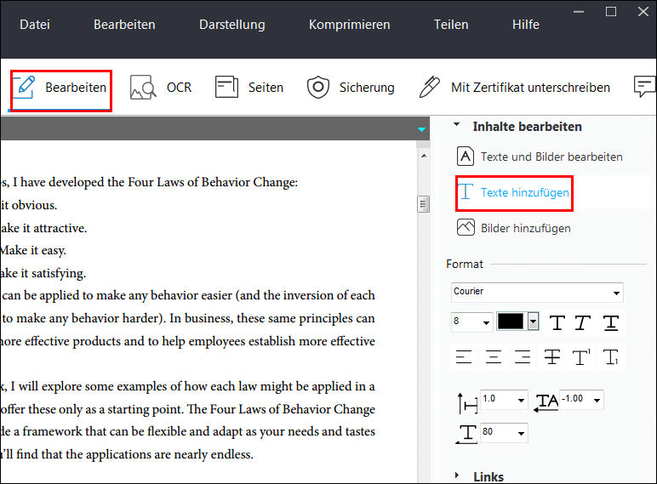Screen dimensions: 657x484
Task: Click the text 'it obvious.'
Action: pyautogui.click(x=28, y=205)
